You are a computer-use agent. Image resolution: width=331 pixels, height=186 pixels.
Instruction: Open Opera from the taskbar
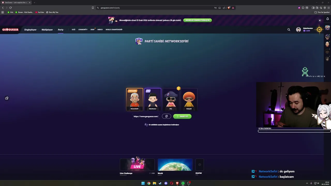click(x=171, y=183)
